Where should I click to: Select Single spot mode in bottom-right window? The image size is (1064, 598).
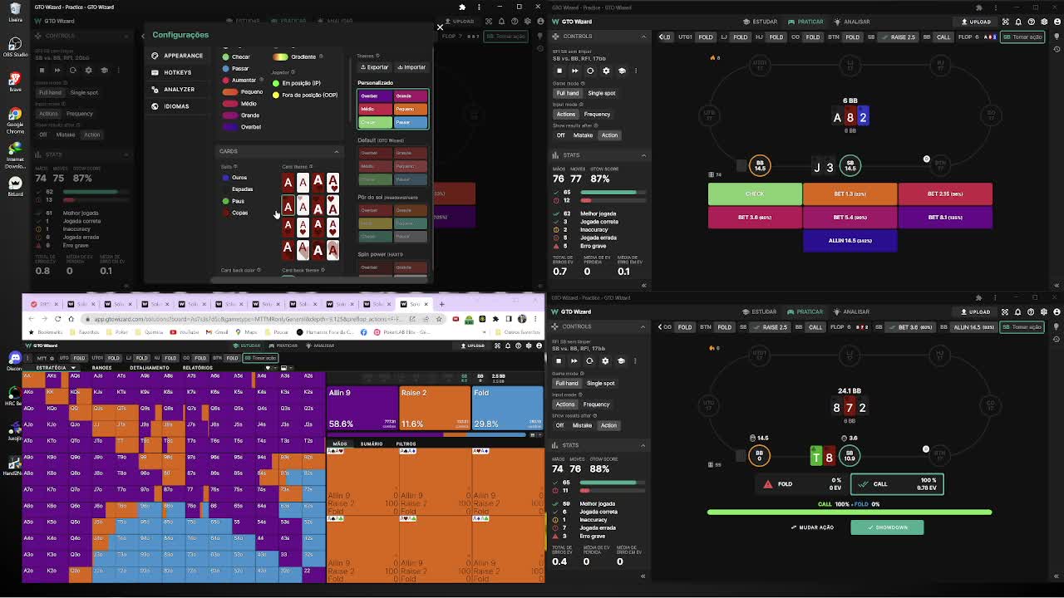pyautogui.click(x=600, y=383)
